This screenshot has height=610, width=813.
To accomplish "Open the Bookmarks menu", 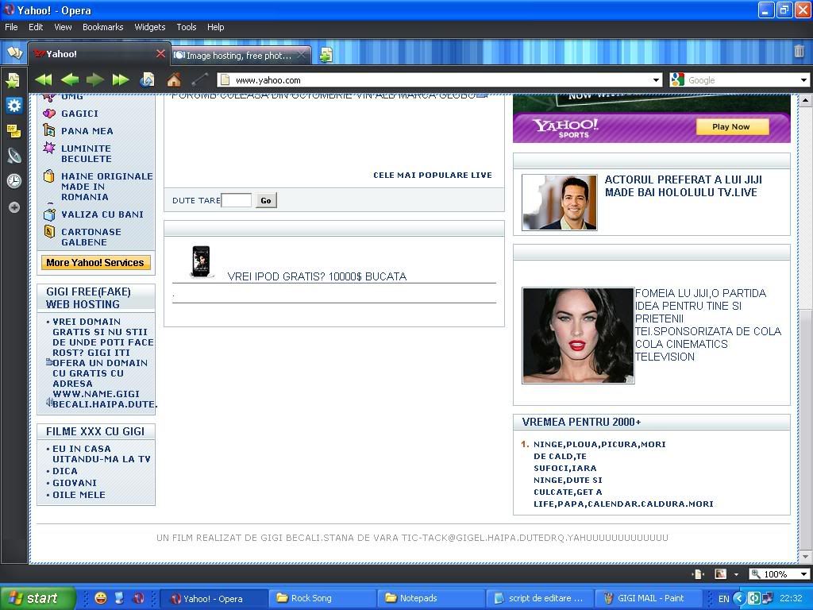I will click(102, 27).
